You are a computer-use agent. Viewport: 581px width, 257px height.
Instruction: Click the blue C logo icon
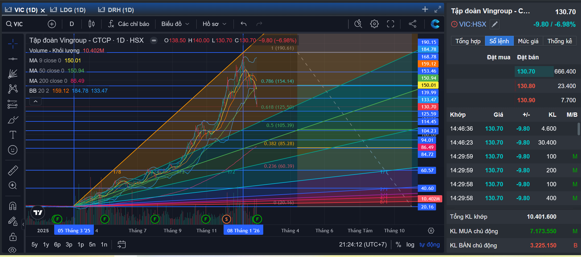click(x=435, y=24)
